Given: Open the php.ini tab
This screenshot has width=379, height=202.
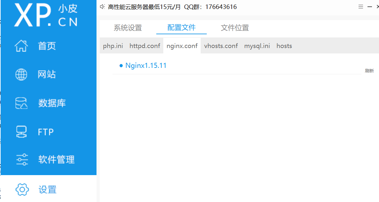Looking at the screenshot, I should pyautogui.click(x=113, y=46).
